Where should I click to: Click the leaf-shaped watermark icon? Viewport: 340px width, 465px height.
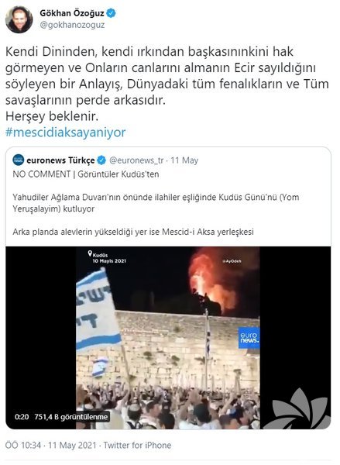(x=297, y=408)
